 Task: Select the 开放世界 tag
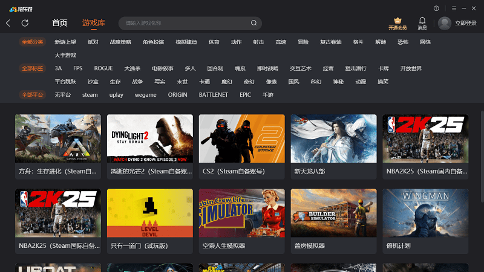pyautogui.click(x=411, y=68)
